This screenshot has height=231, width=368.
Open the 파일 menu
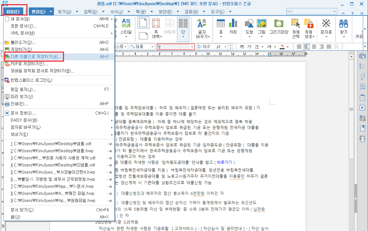[13, 11]
